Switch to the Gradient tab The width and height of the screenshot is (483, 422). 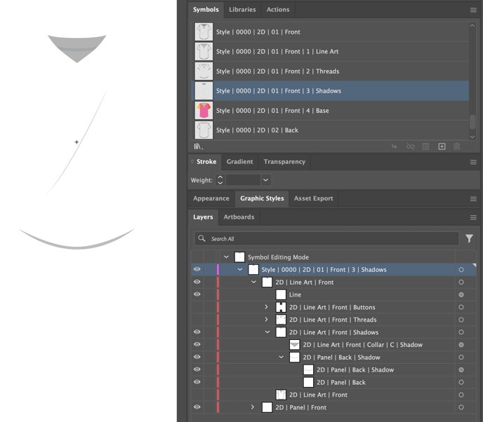click(239, 162)
